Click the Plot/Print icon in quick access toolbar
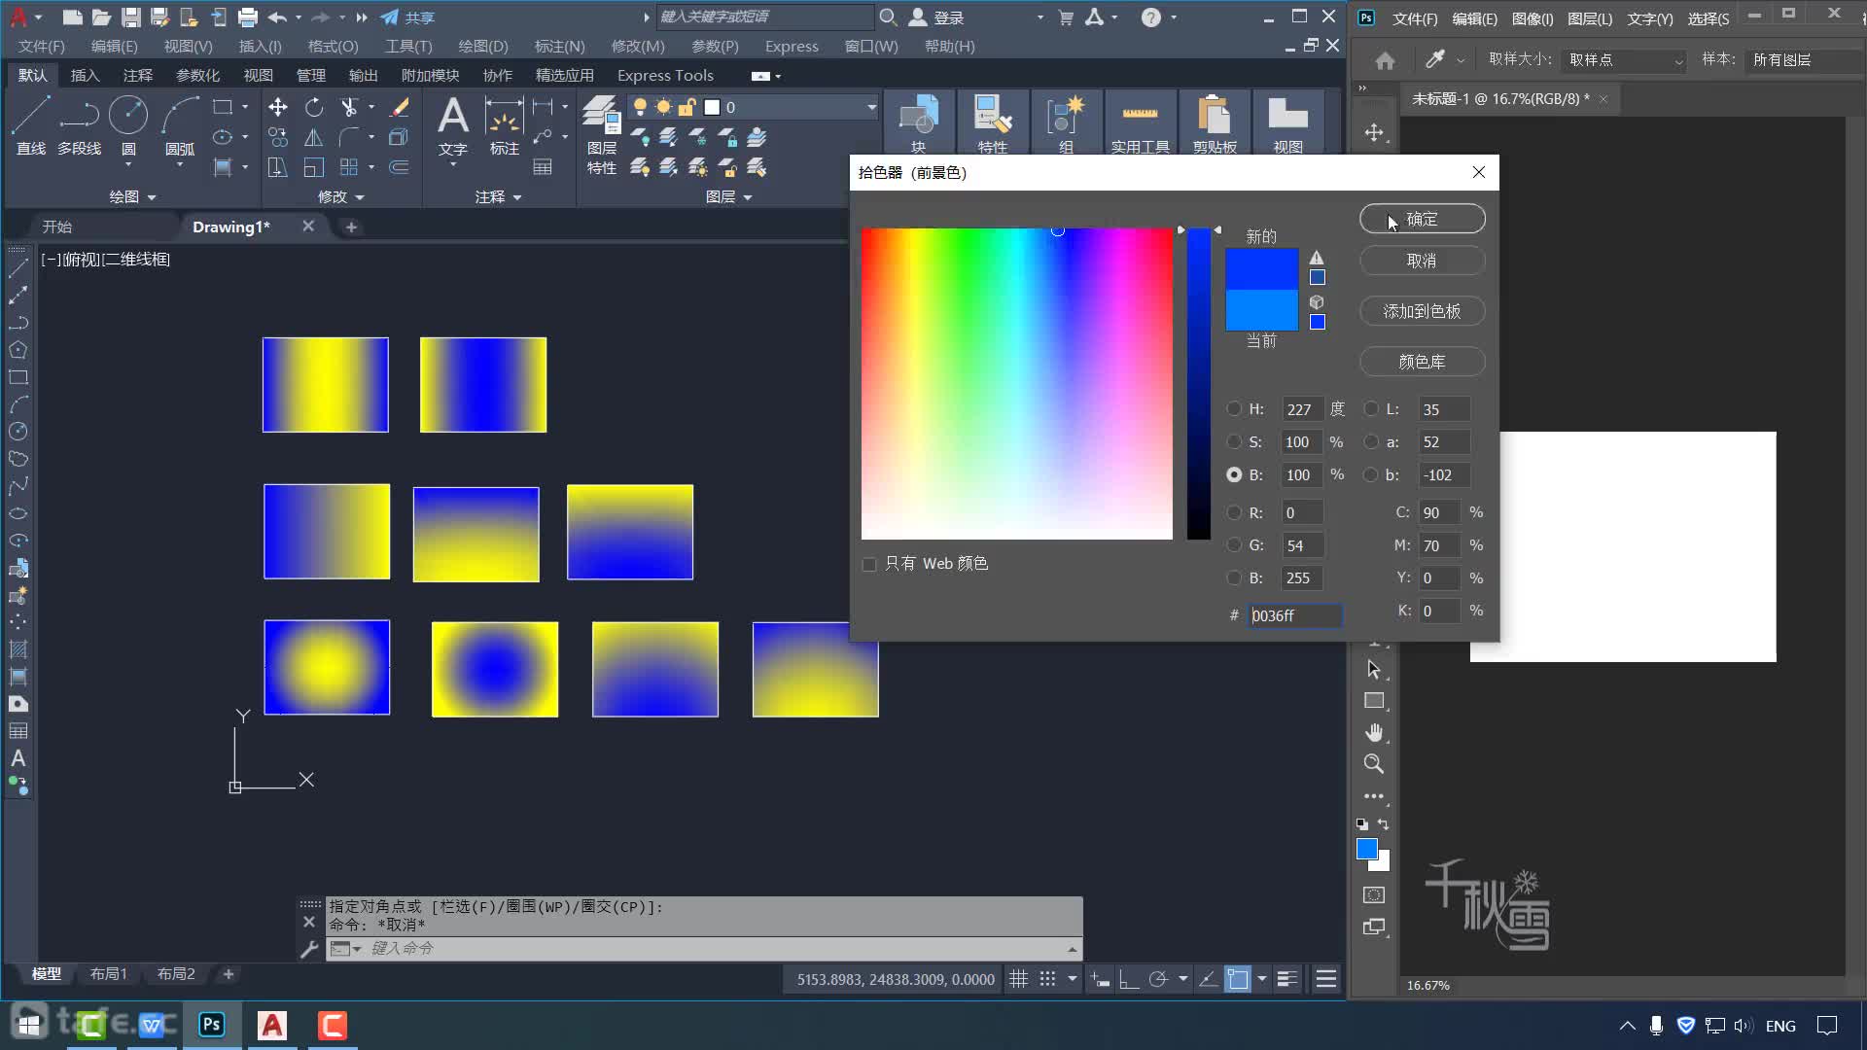 [x=248, y=17]
